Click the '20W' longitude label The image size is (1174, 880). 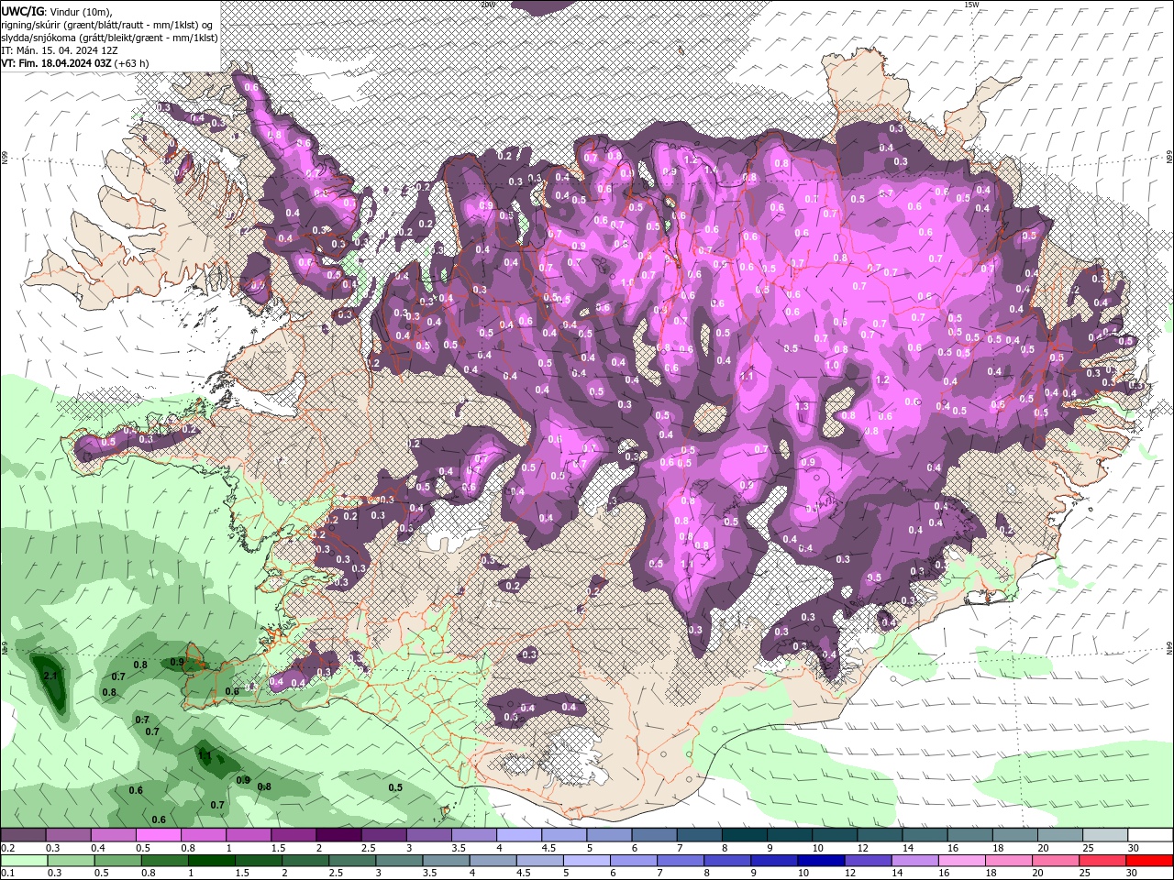coord(488,5)
